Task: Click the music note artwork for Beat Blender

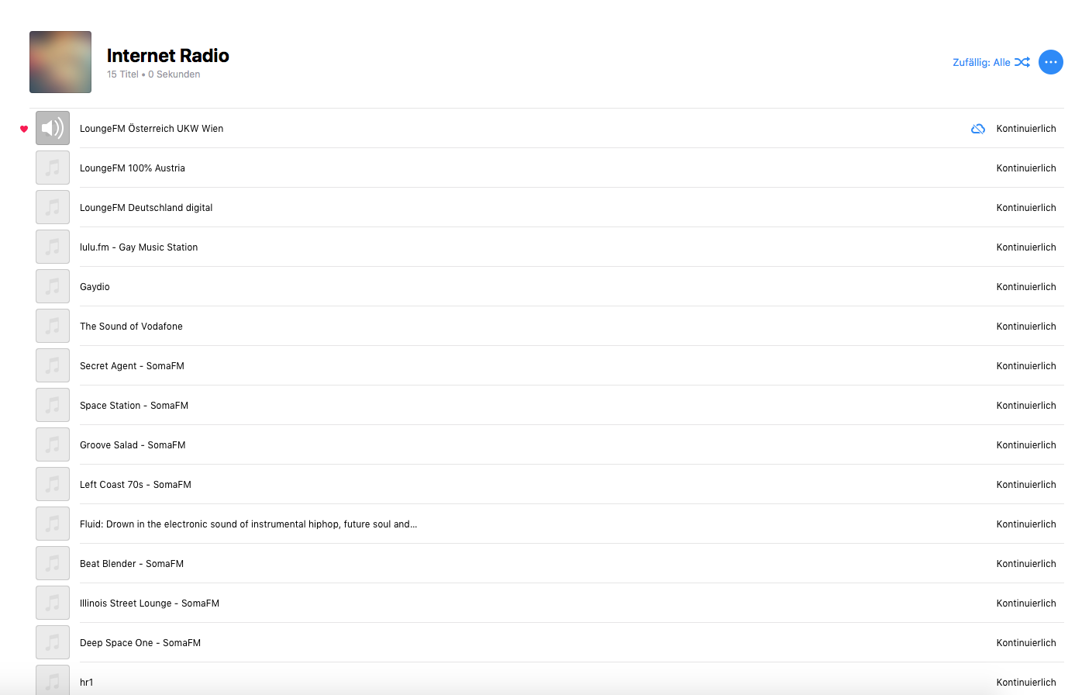Action: [x=53, y=563]
